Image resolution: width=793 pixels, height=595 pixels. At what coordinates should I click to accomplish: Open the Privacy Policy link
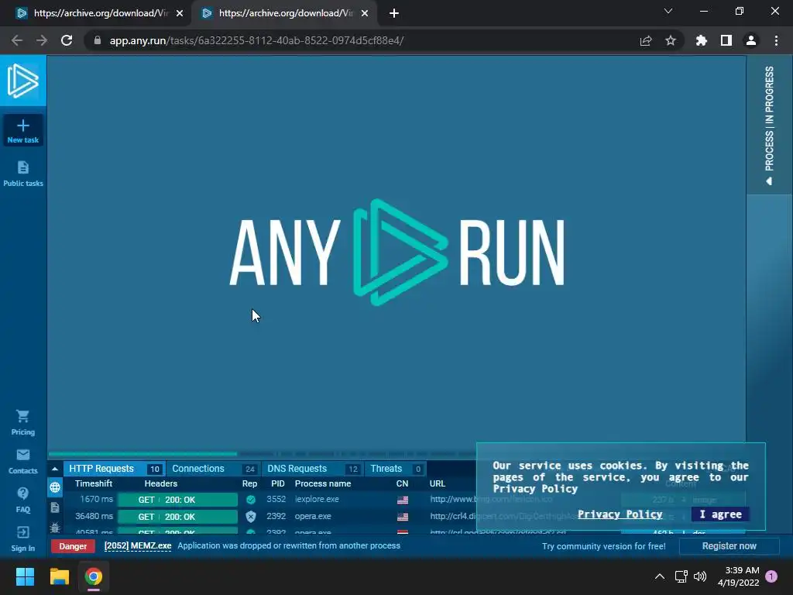[620, 514]
